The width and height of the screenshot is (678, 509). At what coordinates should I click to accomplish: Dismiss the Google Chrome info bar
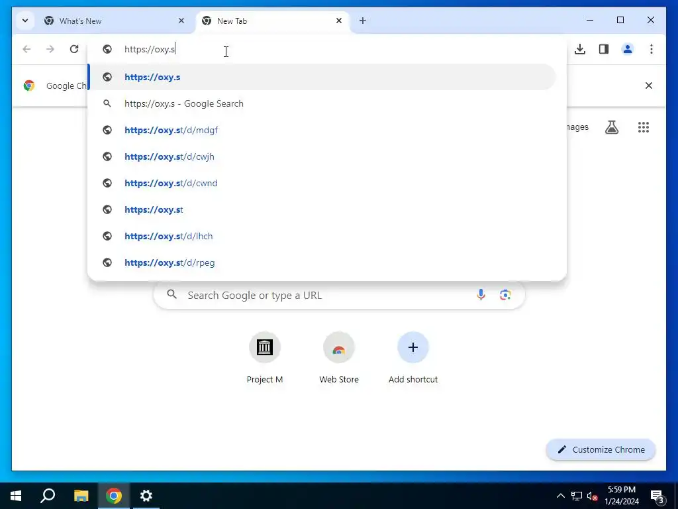[649, 85]
